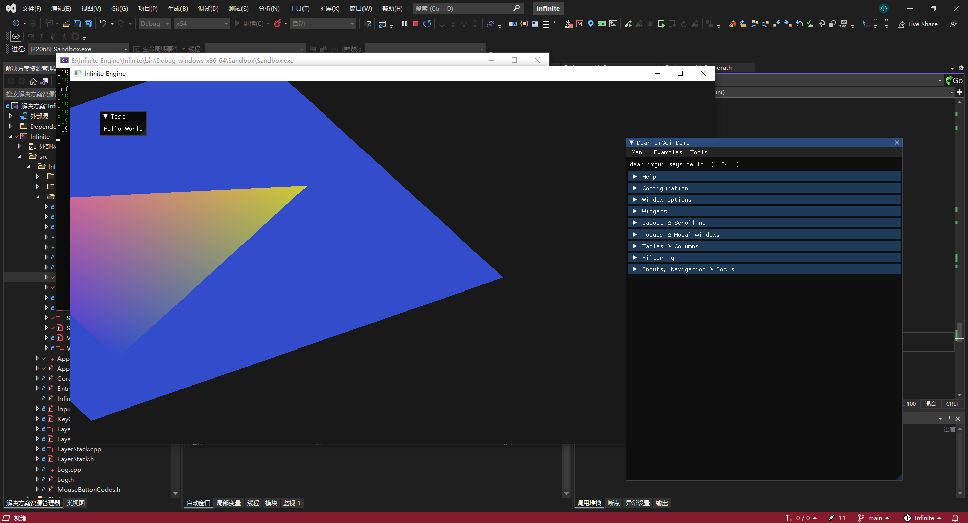Open the 扩展(X) menu
This screenshot has height=523, width=968.
click(x=329, y=9)
